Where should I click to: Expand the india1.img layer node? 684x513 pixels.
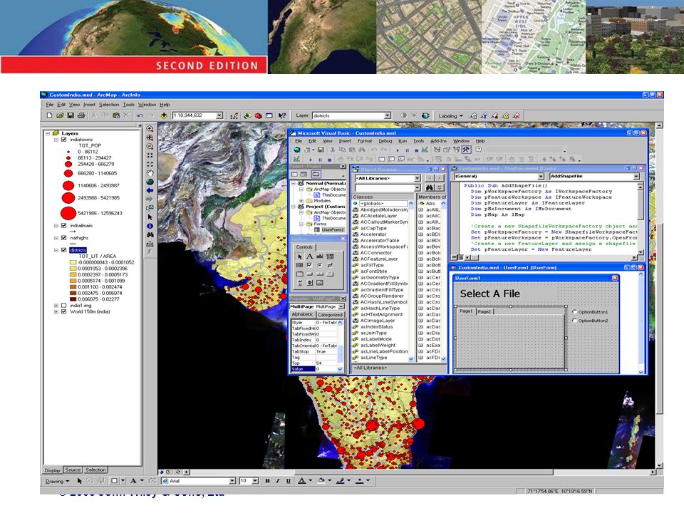[56, 306]
